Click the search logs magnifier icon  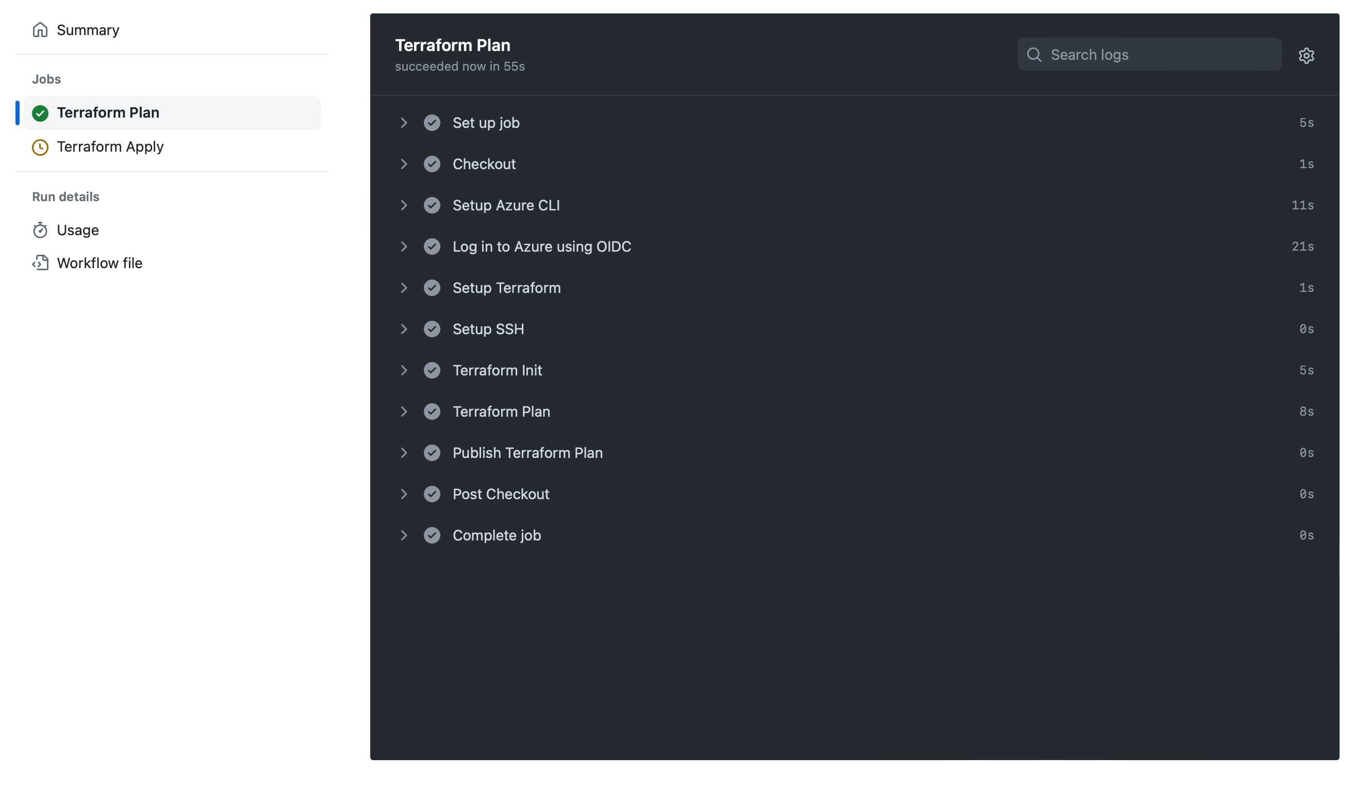click(x=1033, y=54)
